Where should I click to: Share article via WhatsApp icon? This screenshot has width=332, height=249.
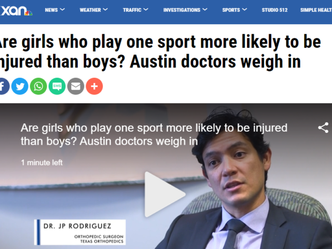coord(38,86)
